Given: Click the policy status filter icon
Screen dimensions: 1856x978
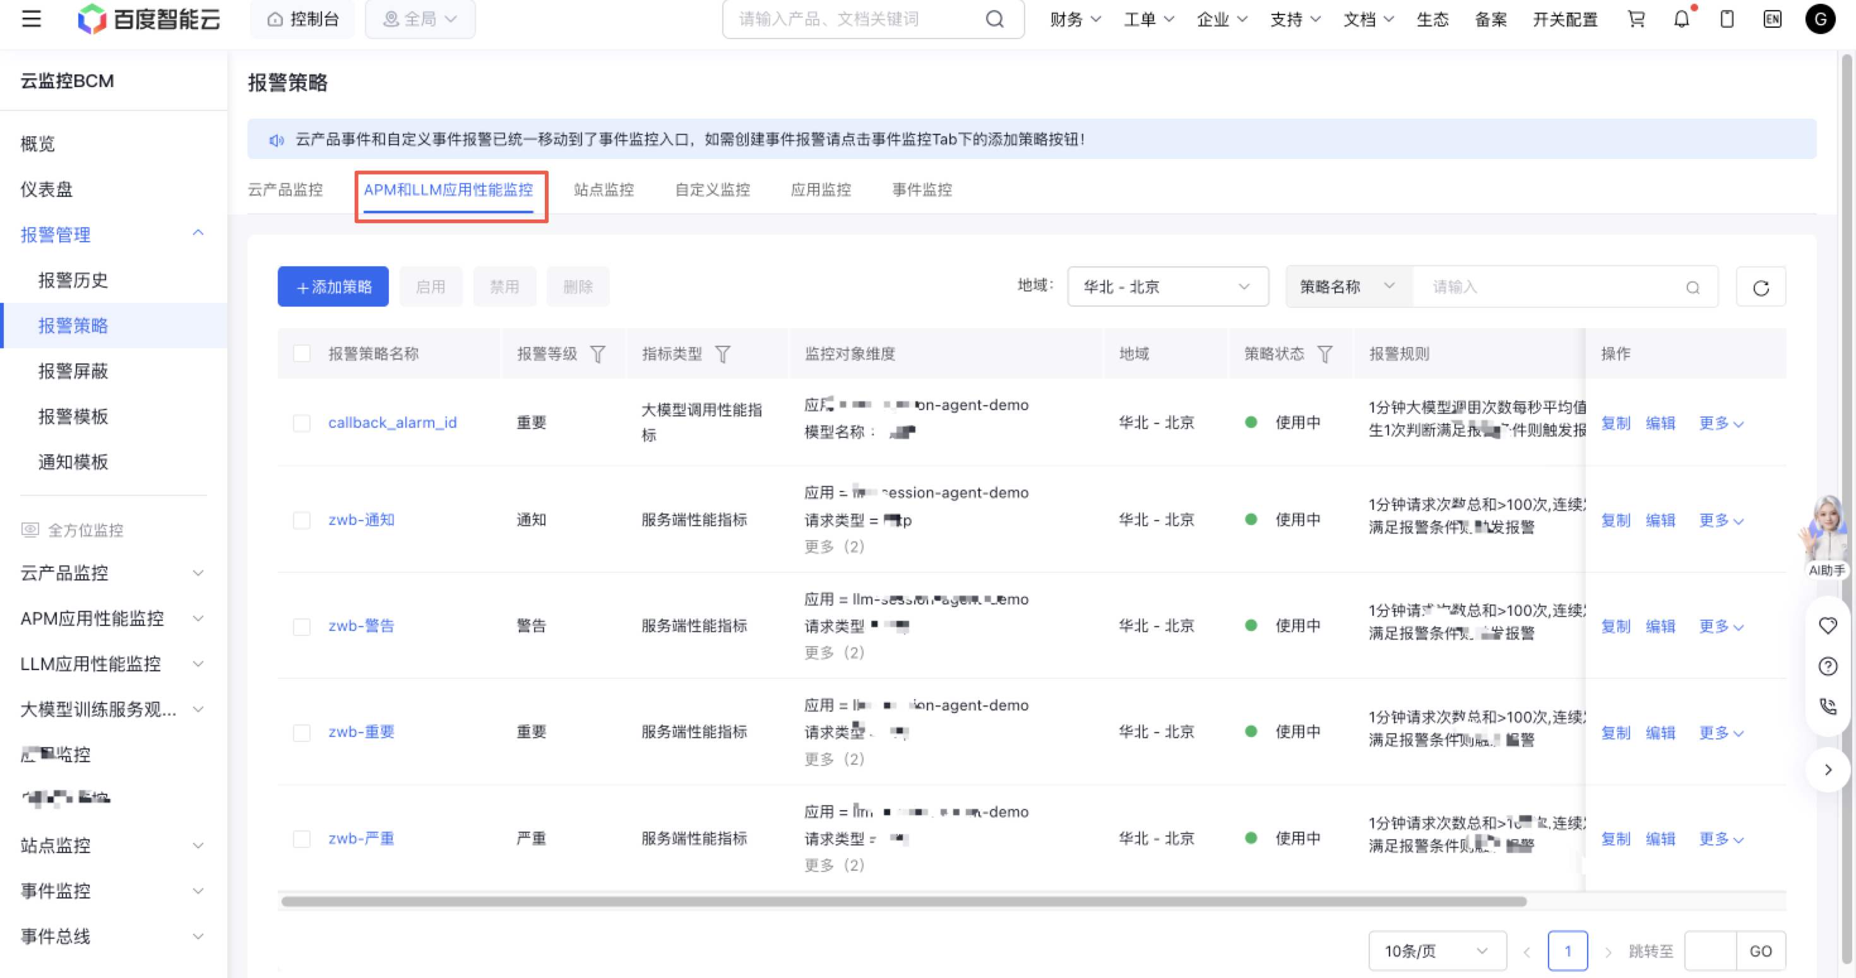Looking at the screenshot, I should tap(1324, 353).
